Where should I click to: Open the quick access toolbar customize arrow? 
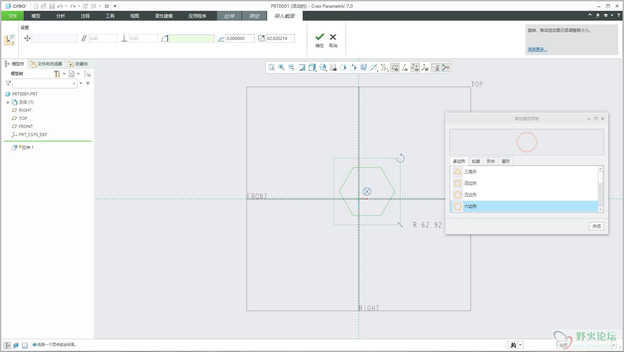[x=115, y=6]
